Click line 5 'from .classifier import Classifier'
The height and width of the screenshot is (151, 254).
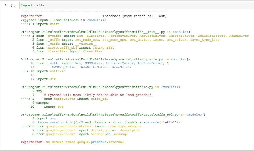67,51
